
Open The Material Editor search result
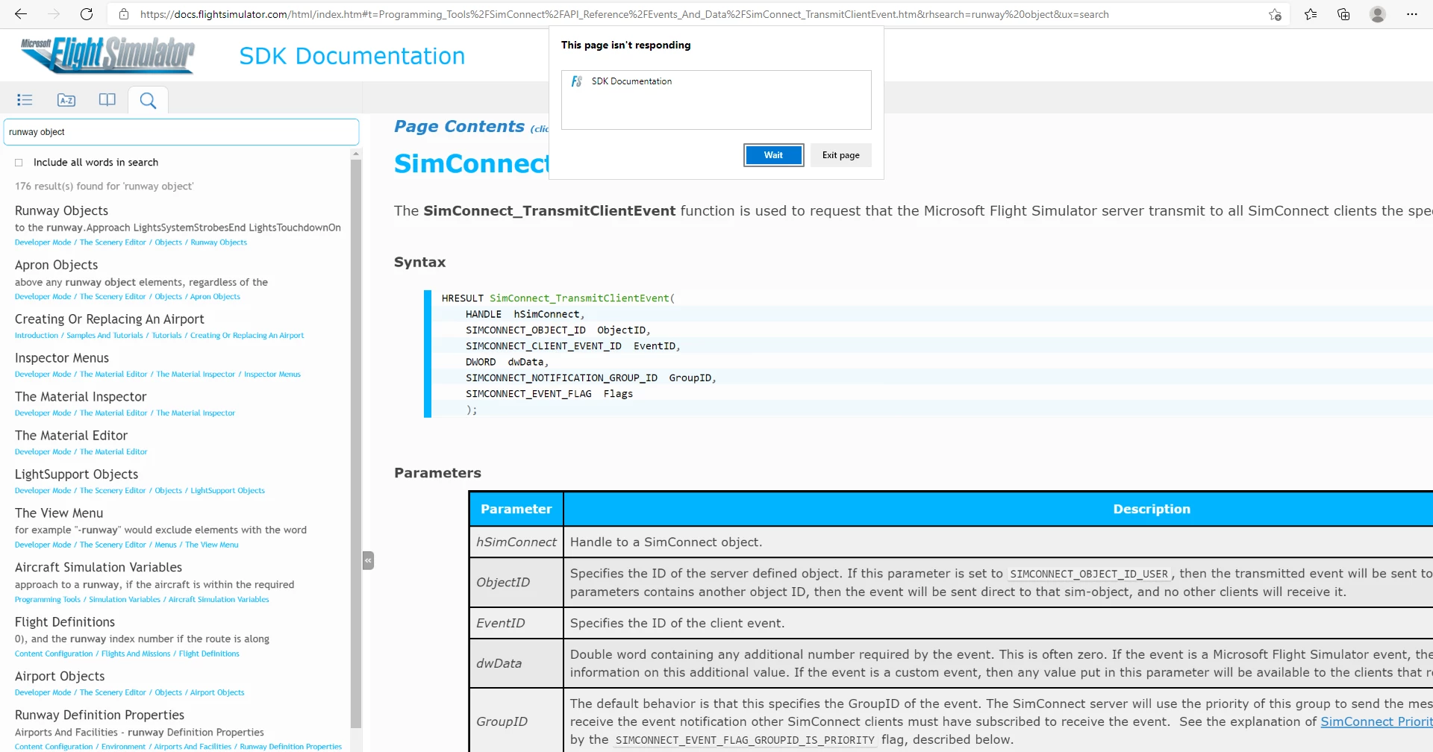(x=71, y=436)
